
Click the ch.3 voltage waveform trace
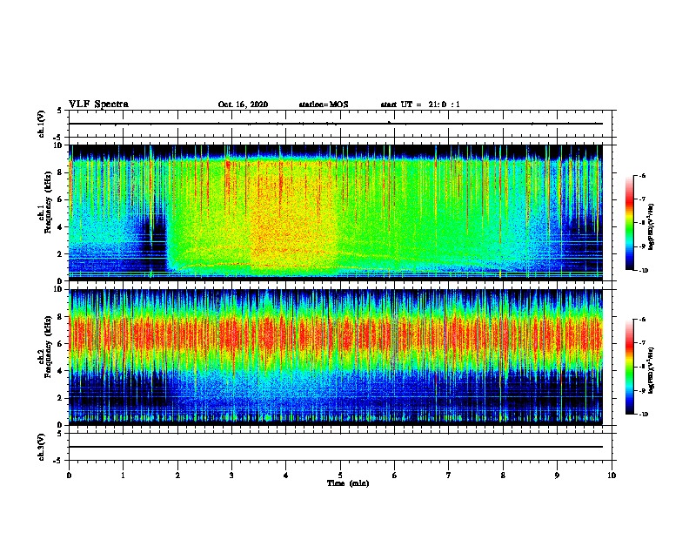pos(336,447)
